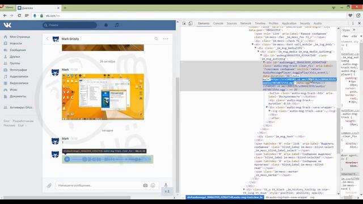Click the browser forward arrow

point(11,15)
